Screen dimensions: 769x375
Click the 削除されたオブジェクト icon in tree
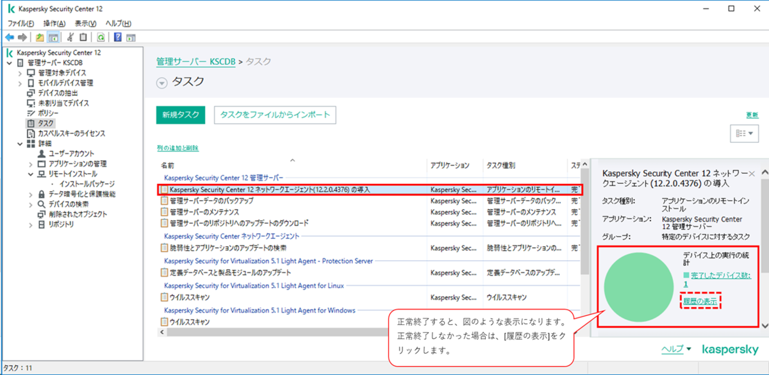click(42, 214)
